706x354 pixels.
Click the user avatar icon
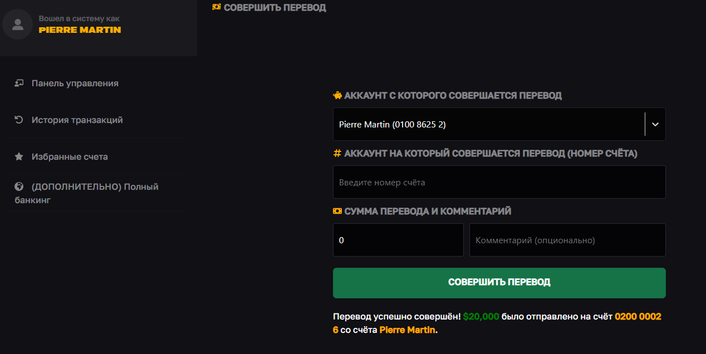pos(18,24)
